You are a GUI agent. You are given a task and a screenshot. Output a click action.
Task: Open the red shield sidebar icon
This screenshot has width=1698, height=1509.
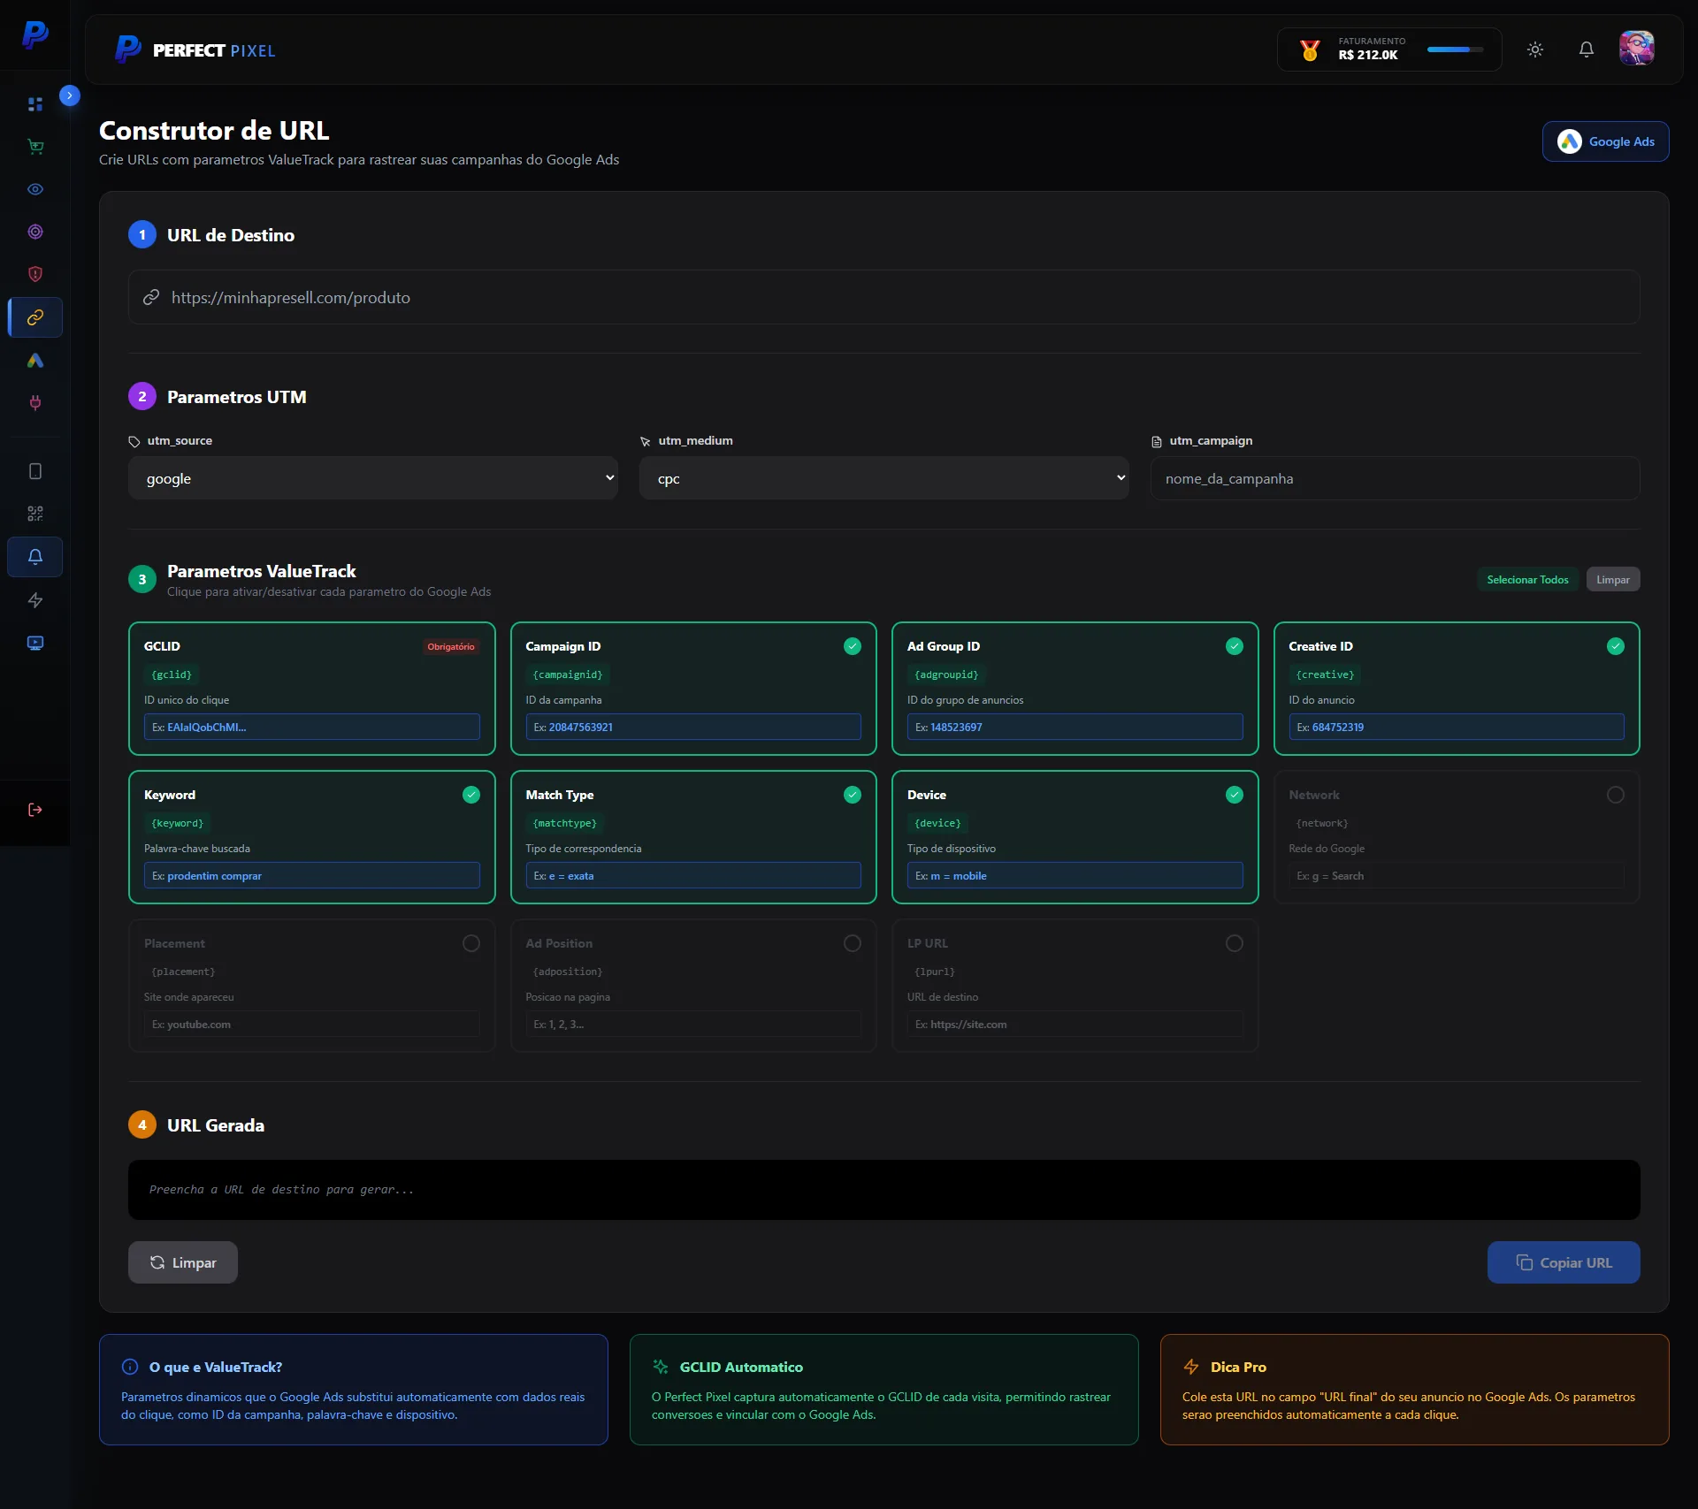[x=35, y=274]
